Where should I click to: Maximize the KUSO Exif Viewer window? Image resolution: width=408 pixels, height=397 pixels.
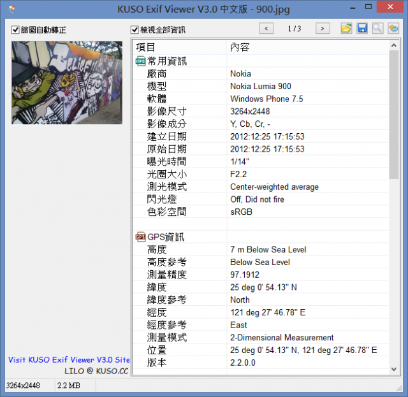click(x=368, y=7)
